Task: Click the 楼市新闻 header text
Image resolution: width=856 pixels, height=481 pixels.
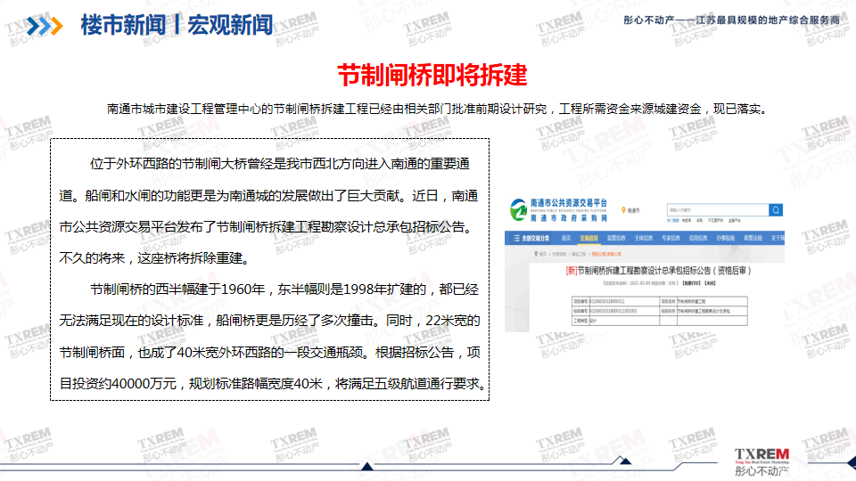Action: coord(123,25)
